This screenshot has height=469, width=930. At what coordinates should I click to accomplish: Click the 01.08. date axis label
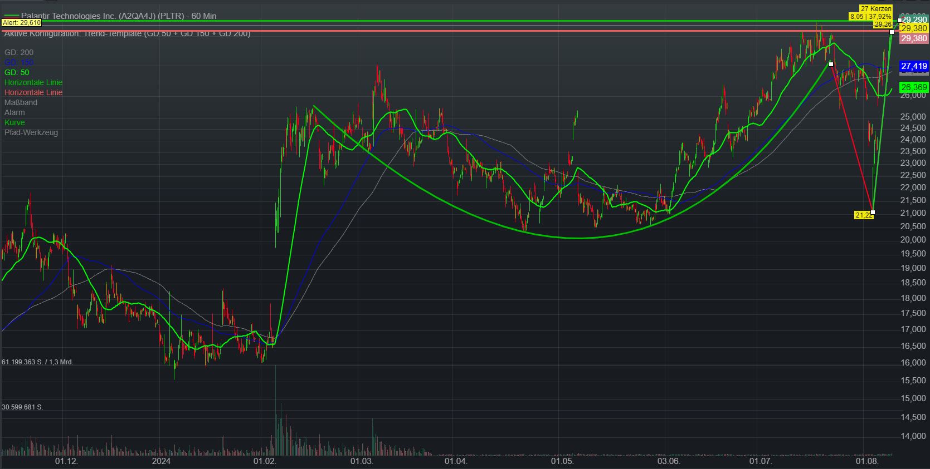pos(867,461)
